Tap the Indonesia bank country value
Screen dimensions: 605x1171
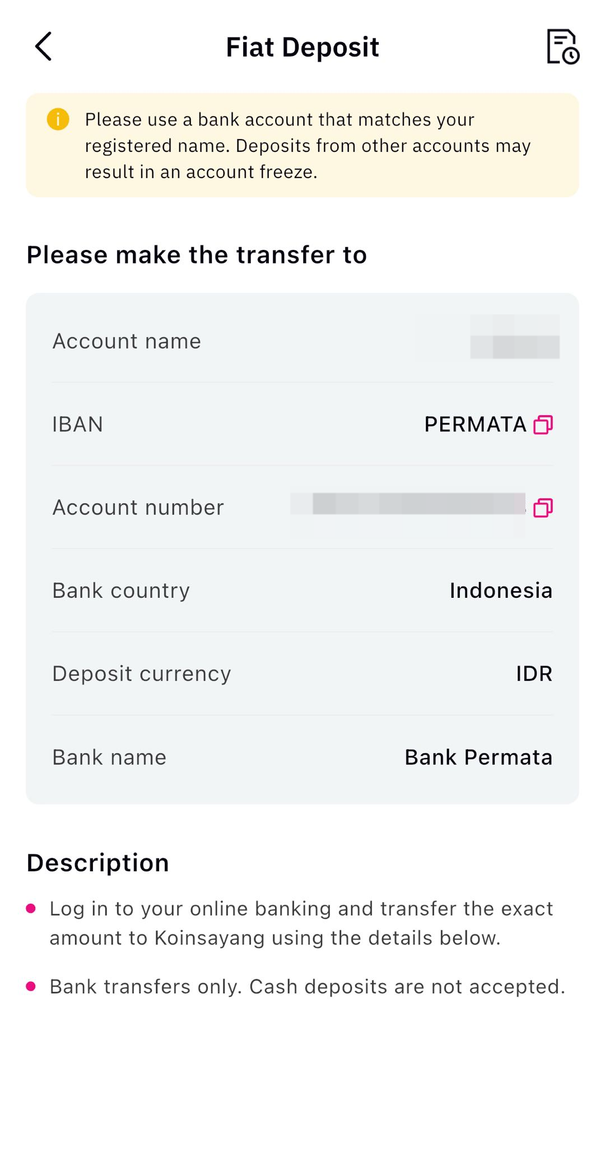pos(501,591)
